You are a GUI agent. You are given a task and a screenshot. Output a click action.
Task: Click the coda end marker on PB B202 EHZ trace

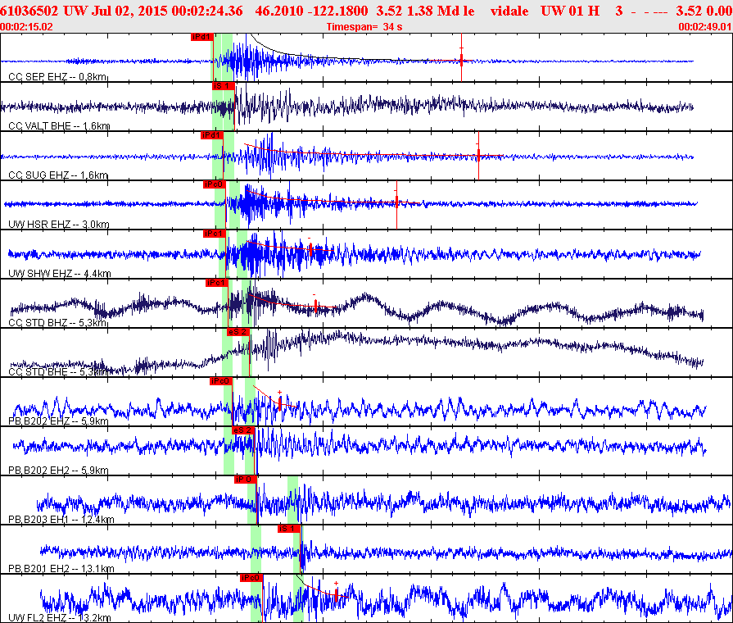pyautogui.click(x=280, y=403)
